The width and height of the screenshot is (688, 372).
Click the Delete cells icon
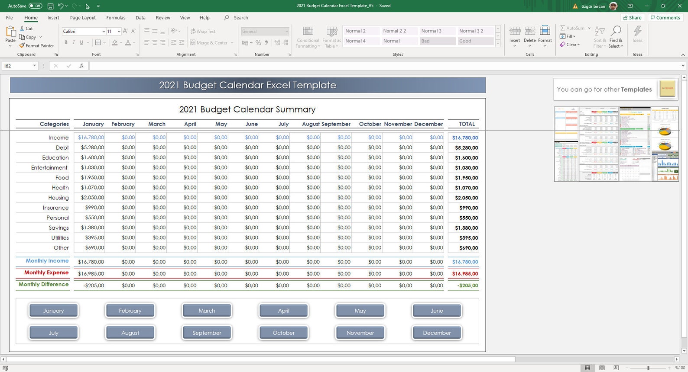530,31
